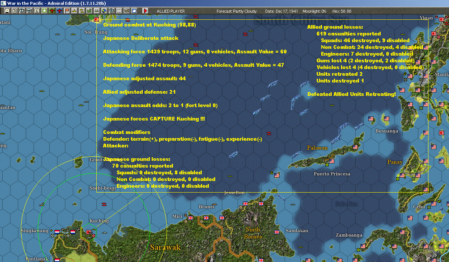Click the two yellow ships task force icon
This screenshot has width=449, height=262.
82,11
